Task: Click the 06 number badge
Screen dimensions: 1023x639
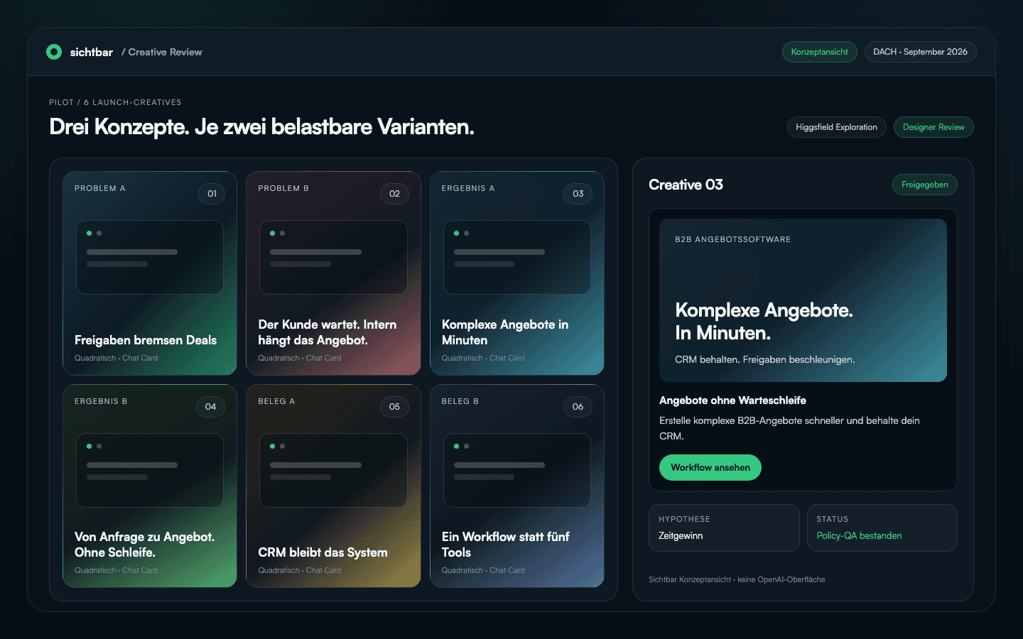Action: (x=578, y=407)
